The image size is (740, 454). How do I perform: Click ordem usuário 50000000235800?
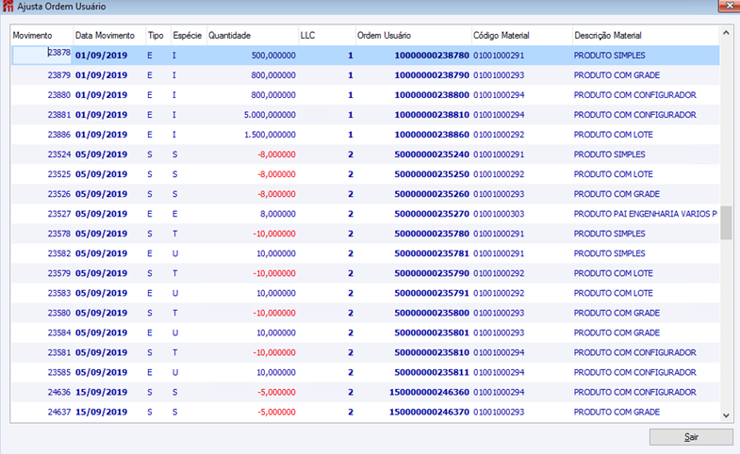(432, 313)
